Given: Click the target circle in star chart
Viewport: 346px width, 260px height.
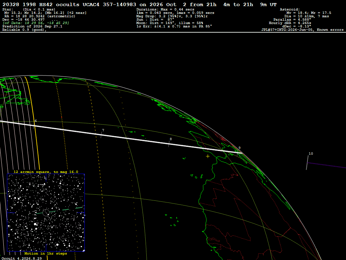Looking at the screenshot, I should (x=46, y=213).
